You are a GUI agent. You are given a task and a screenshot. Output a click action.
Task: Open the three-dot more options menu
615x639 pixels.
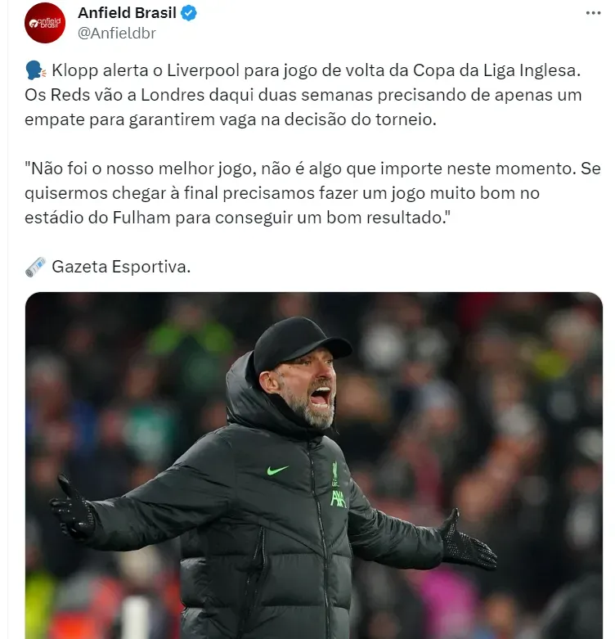point(593,13)
